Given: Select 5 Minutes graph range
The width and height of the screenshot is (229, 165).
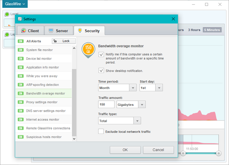Looking at the screenshot, I should pos(212,30).
